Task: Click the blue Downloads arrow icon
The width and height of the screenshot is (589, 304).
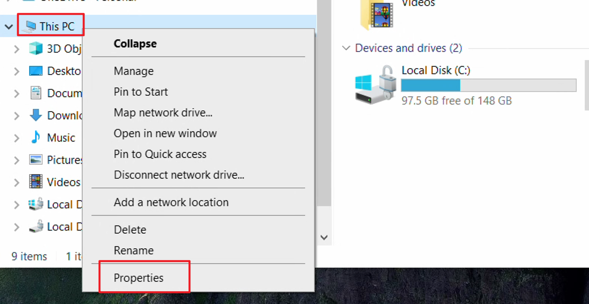Action: pos(36,115)
